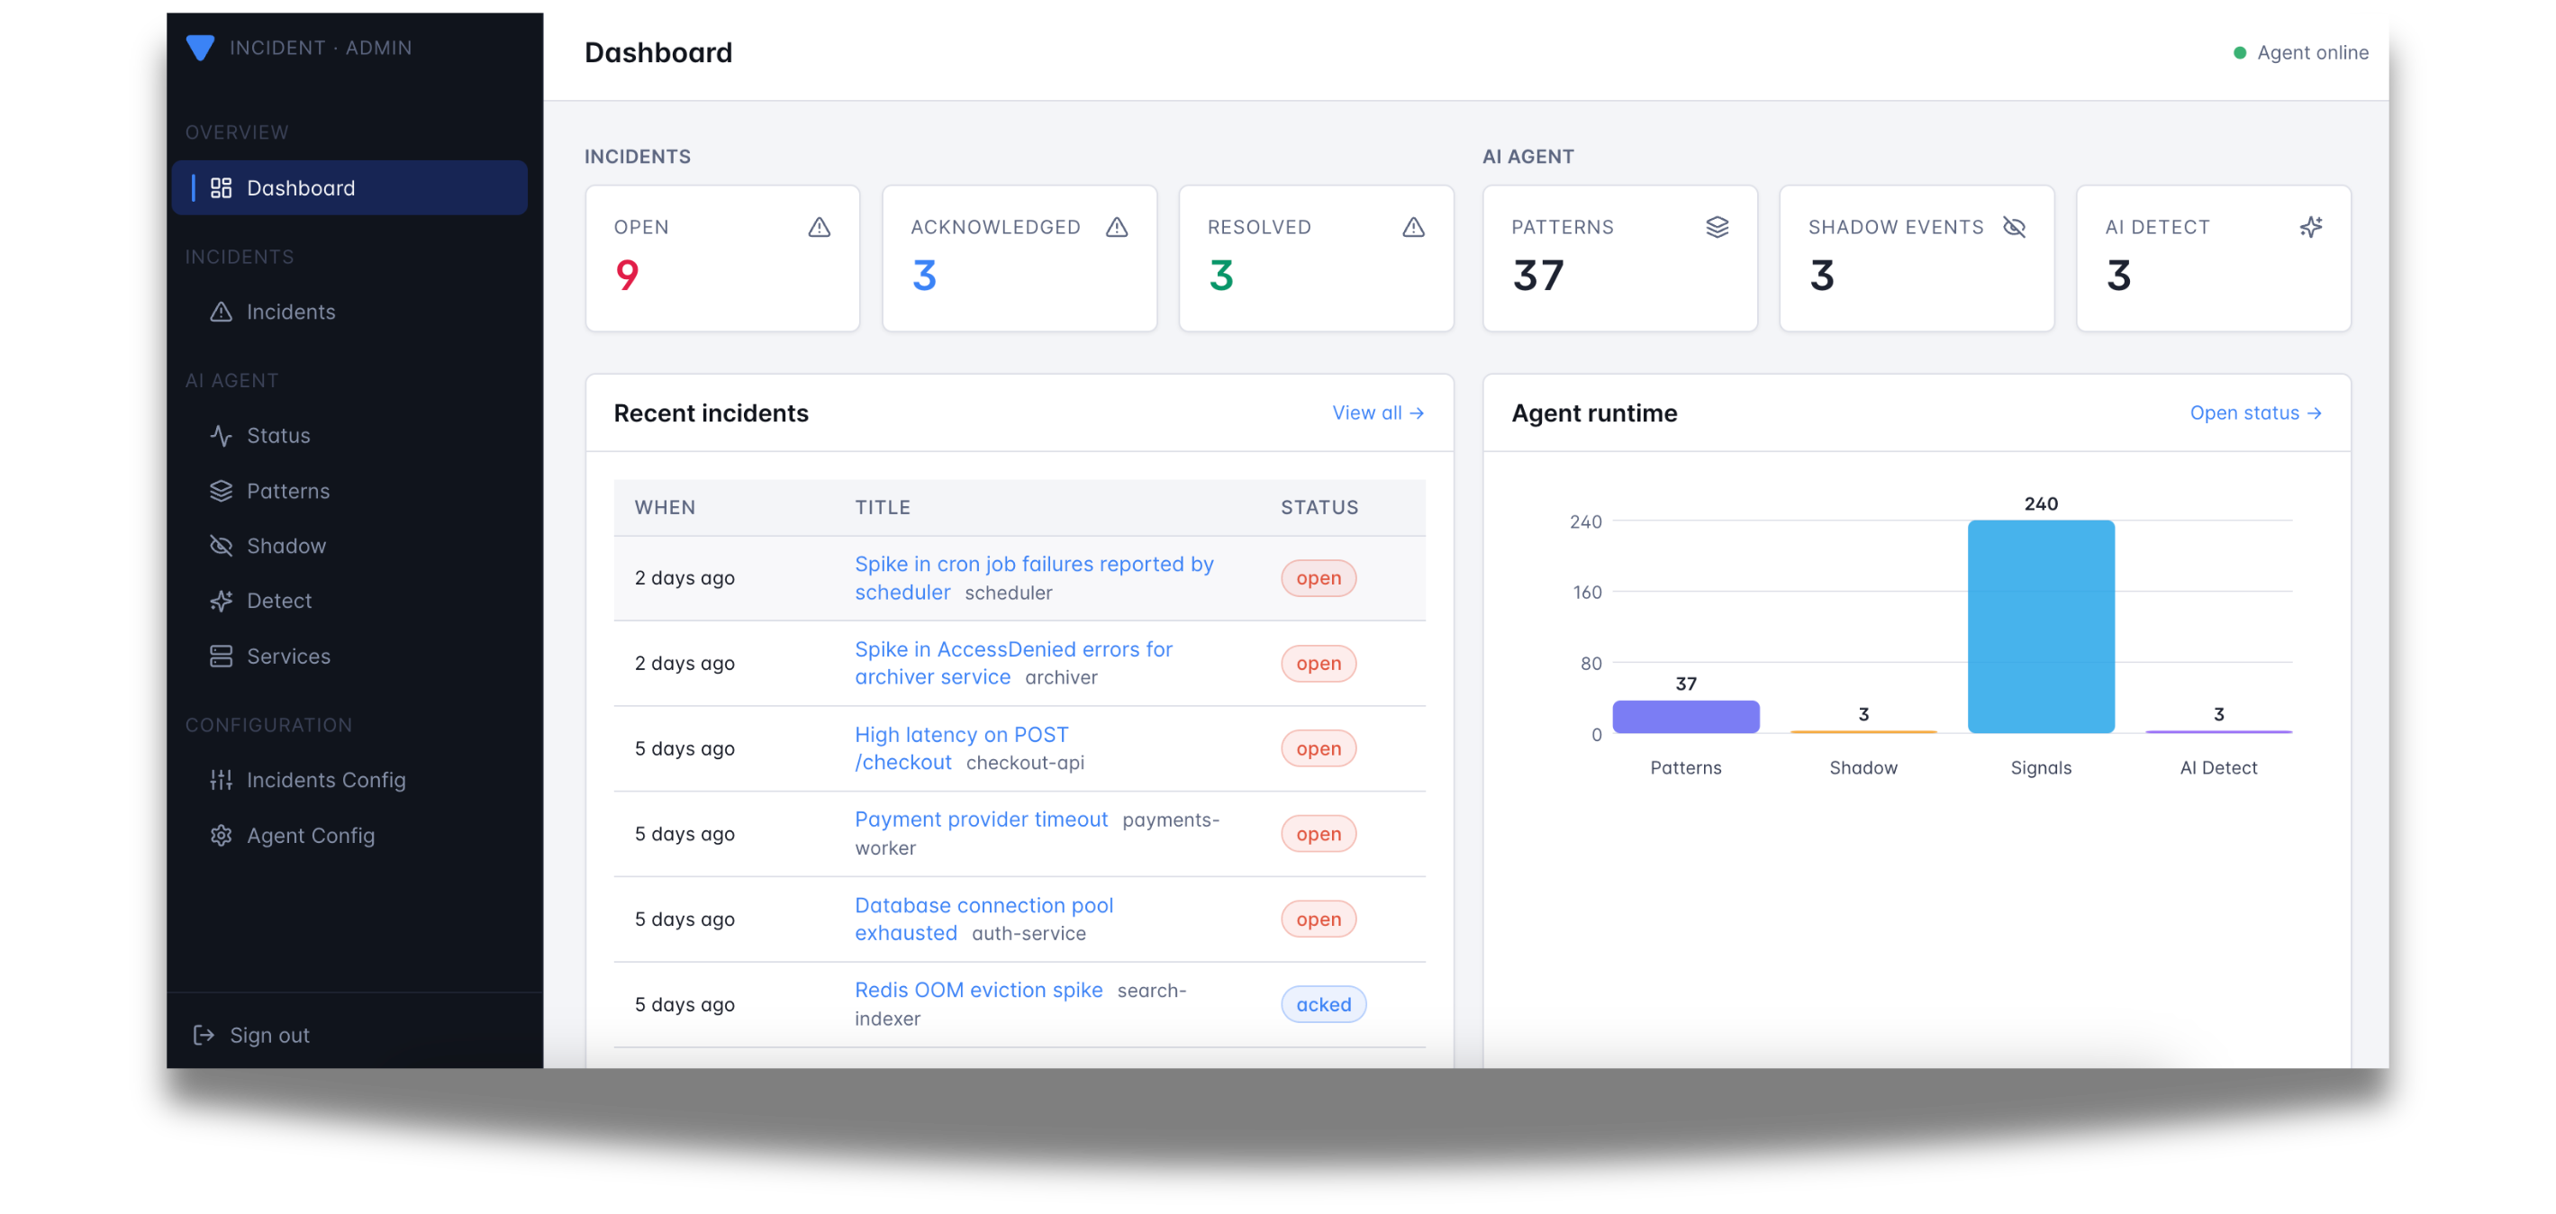
Task: Open the Payment provider timeout incident
Action: (x=980, y=820)
